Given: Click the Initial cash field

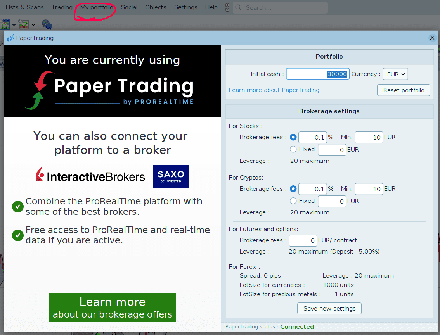Looking at the screenshot, I should pos(318,74).
